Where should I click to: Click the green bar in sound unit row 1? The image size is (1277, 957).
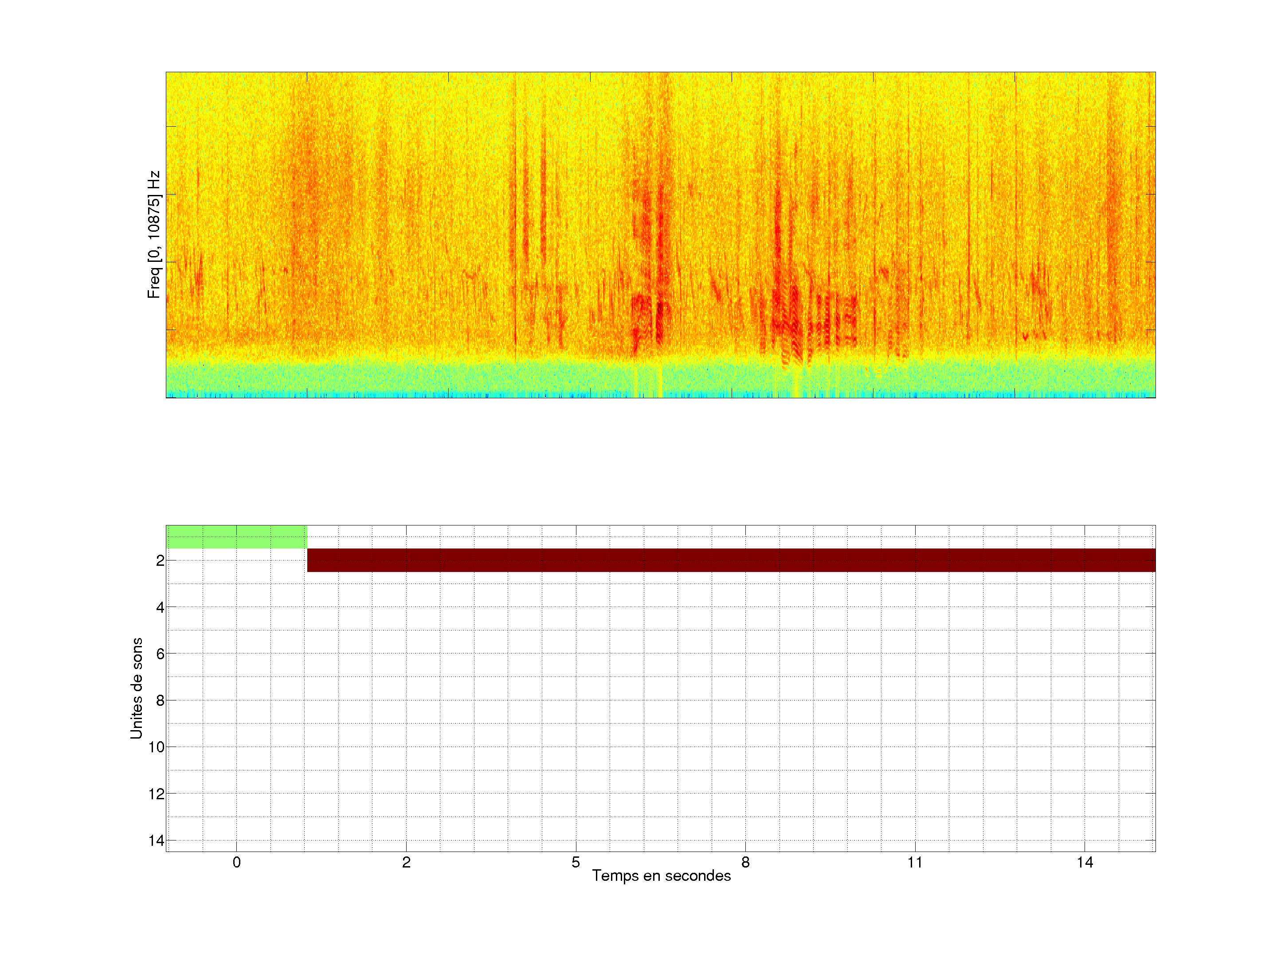(x=236, y=537)
